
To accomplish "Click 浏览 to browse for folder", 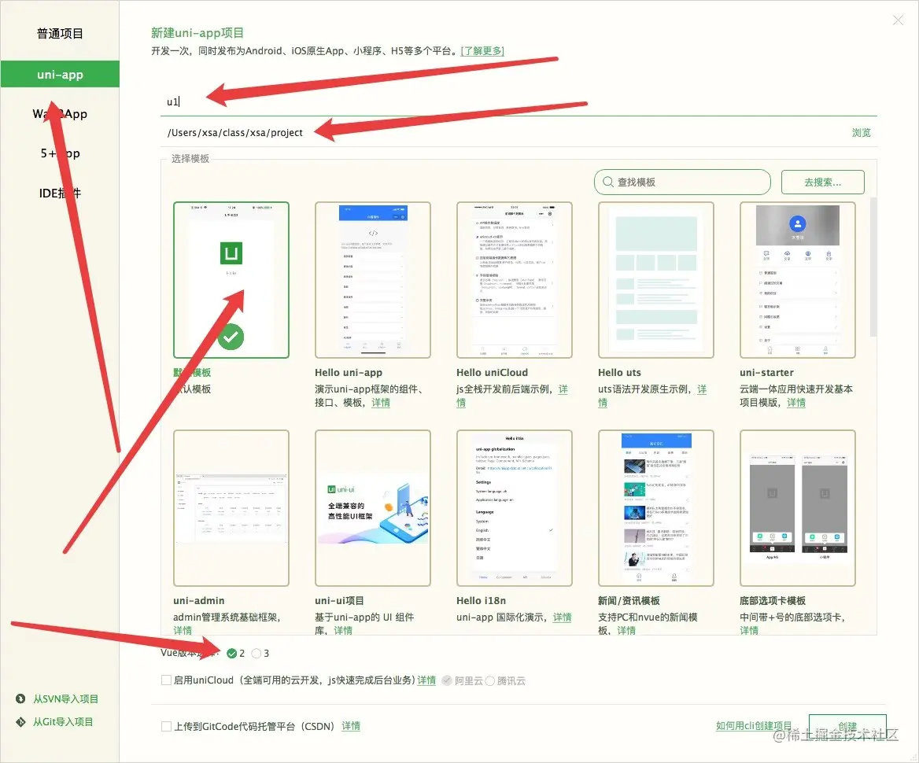I will pyautogui.click(x=861, y=132).
